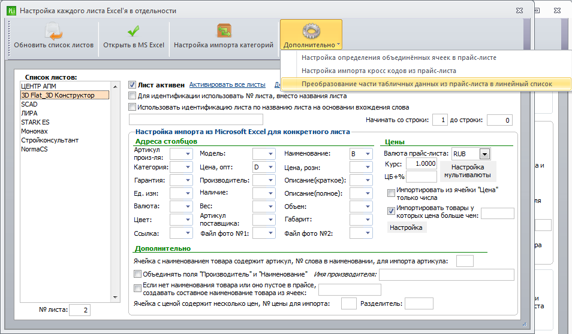Click the Дополнительно gear icon
The image size is (572, 334).
click(x=311, y=31)
